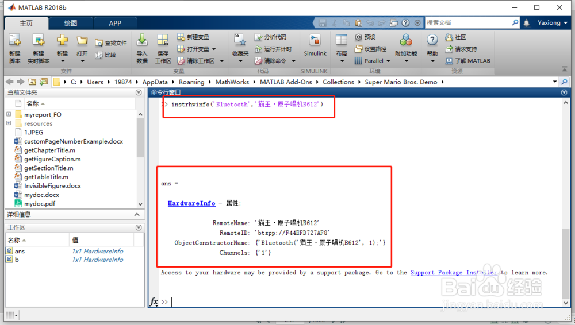Screen dimensions: 575x325
Task: Click 清除命令 clear commands
Action: point(271,60)
